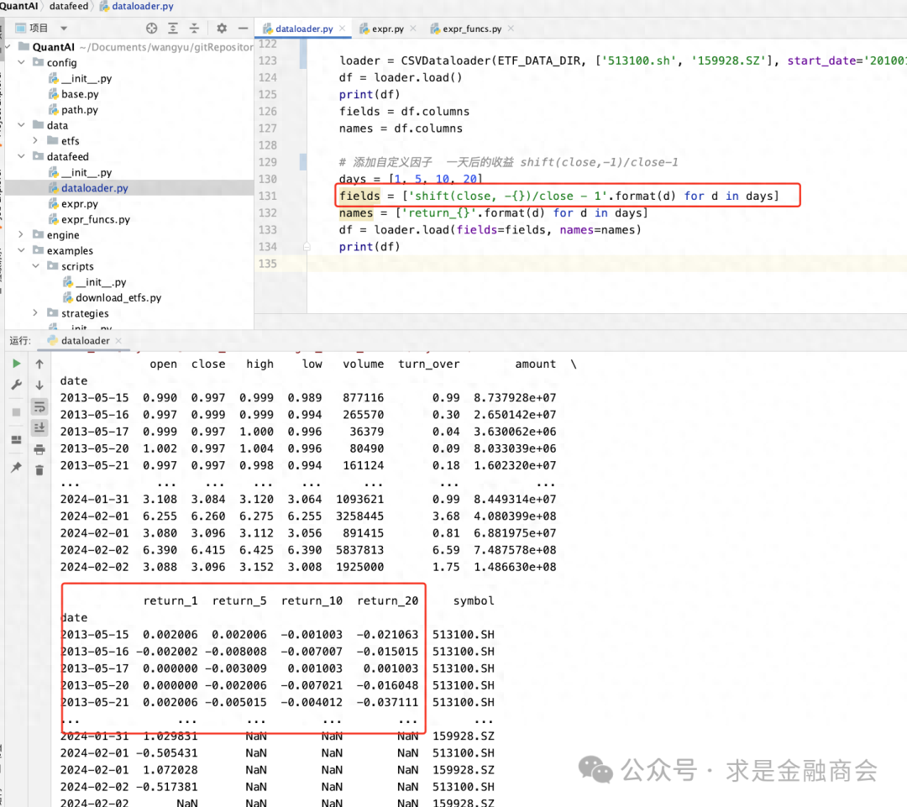907x807 pixels.
Task: Collapse the config folder chevron
Action: click(x=21, y=62)
